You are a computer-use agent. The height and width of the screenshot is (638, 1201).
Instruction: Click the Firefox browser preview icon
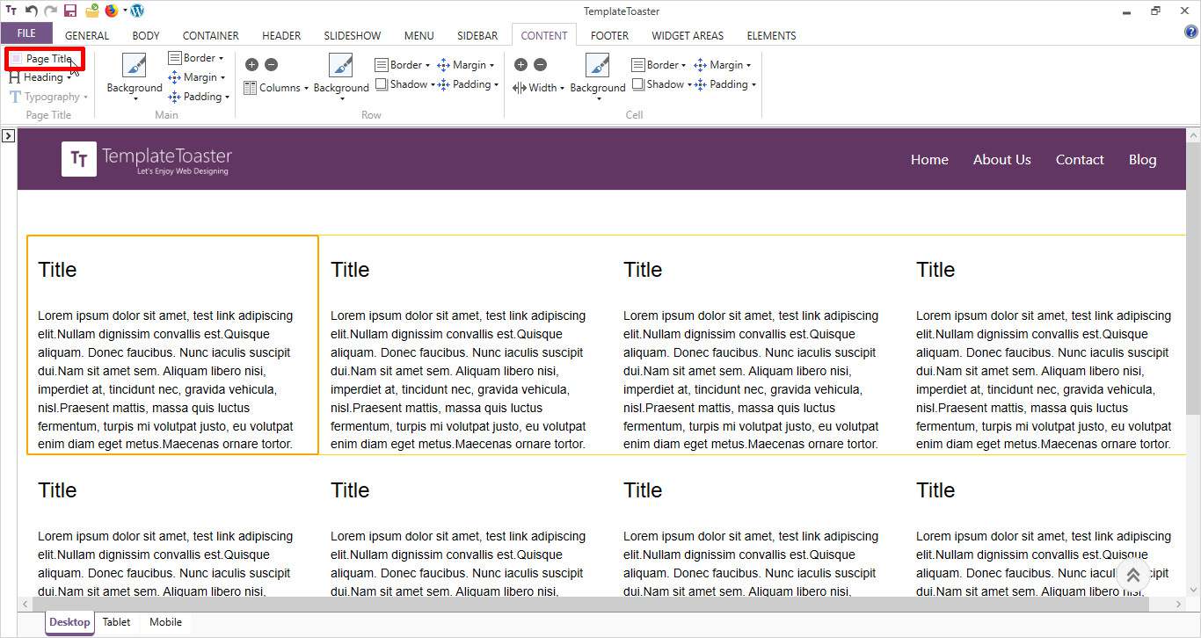point(111,11)
